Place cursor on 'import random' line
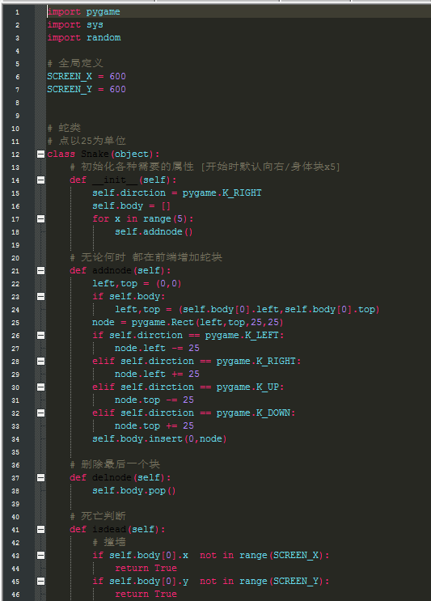 (x=84, y=37)
